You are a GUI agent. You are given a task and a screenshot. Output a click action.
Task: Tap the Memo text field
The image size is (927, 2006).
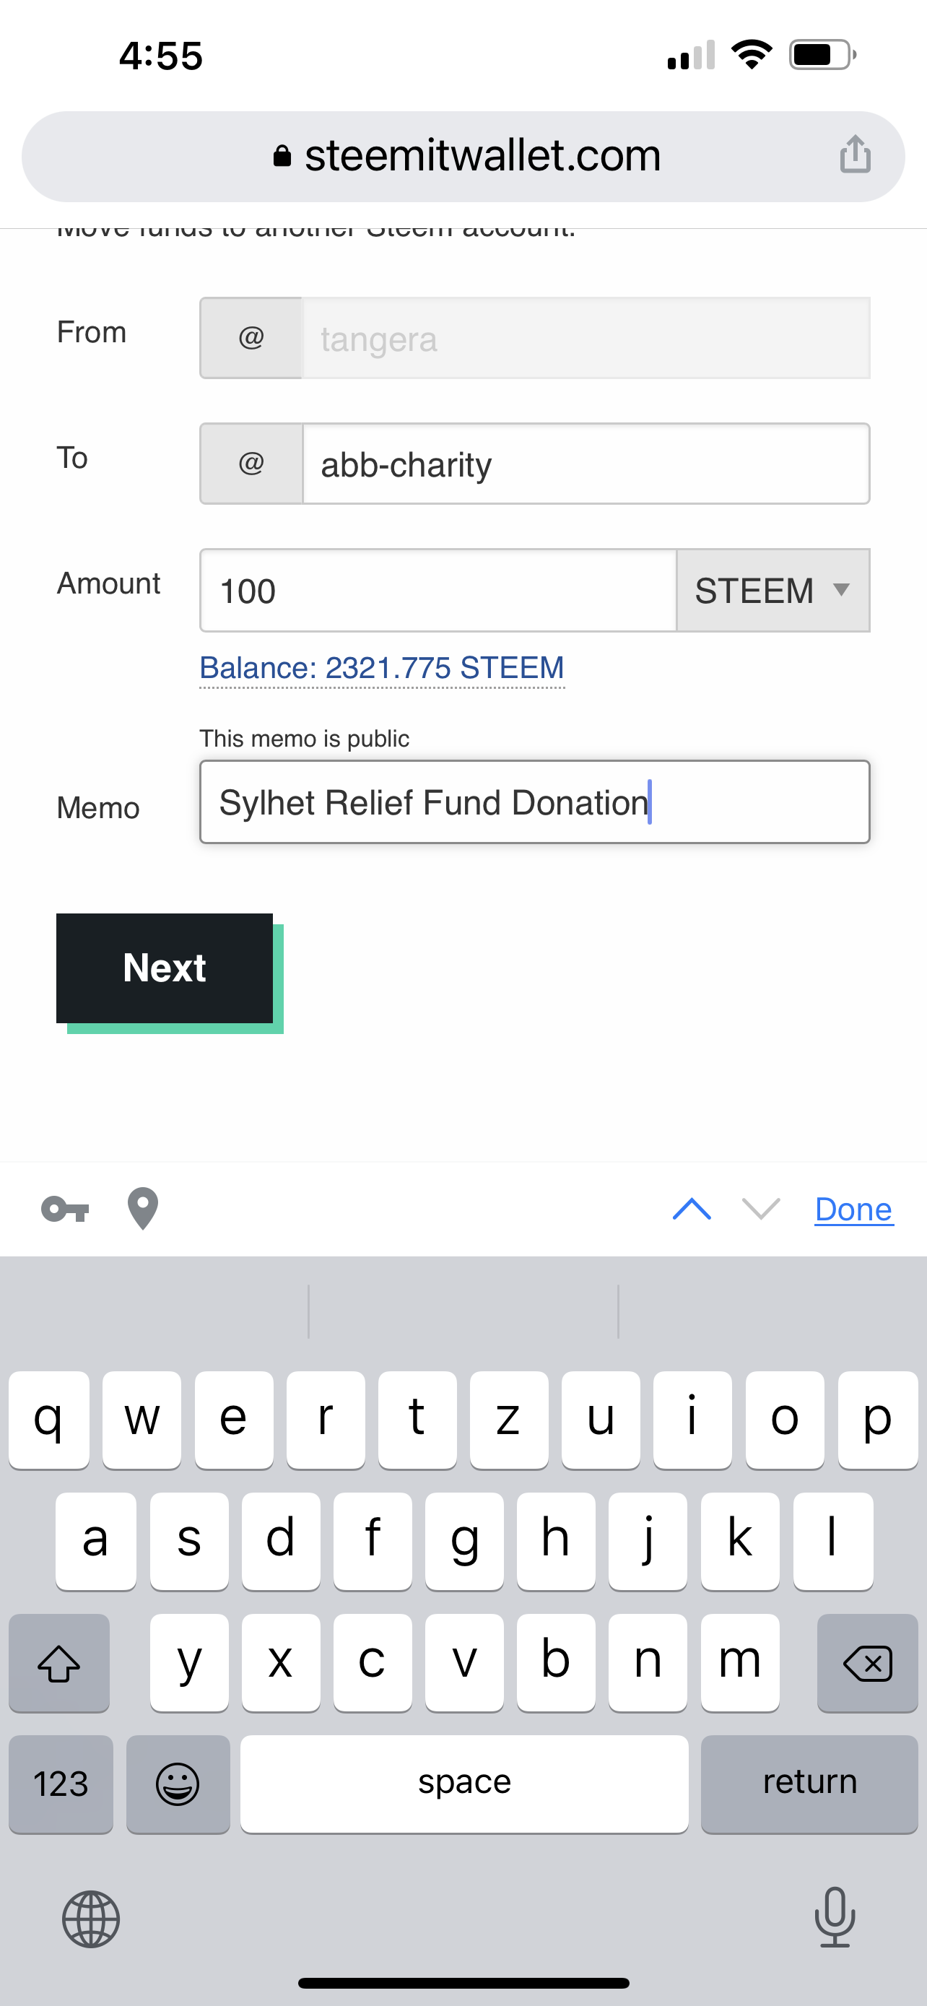(x=534, y=802)
